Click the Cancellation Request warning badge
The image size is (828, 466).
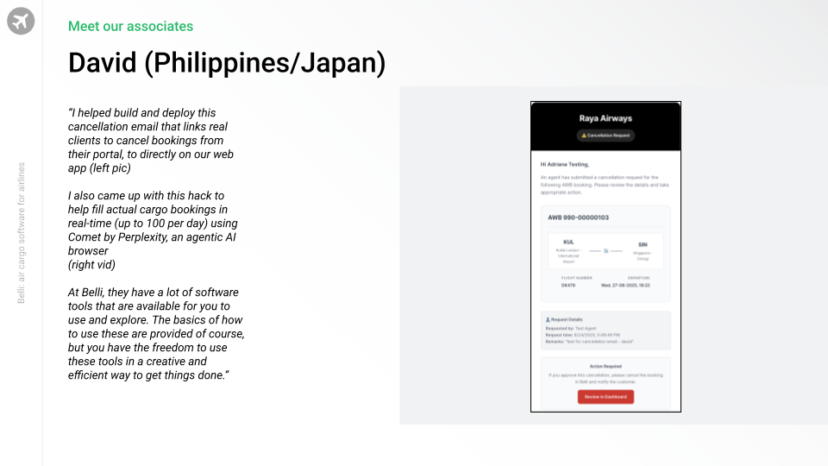click(605, 135)
